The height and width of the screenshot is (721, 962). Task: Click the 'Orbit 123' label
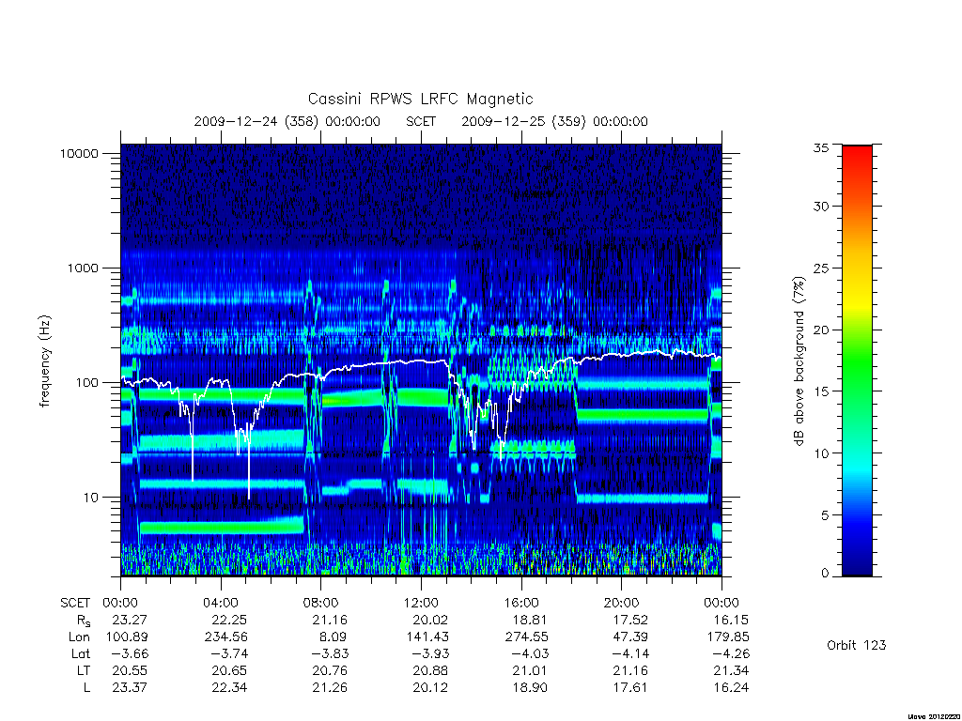(856, 645)
